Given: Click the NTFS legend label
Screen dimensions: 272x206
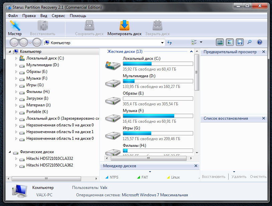Looking at the screenshot, I should [114, 177].
